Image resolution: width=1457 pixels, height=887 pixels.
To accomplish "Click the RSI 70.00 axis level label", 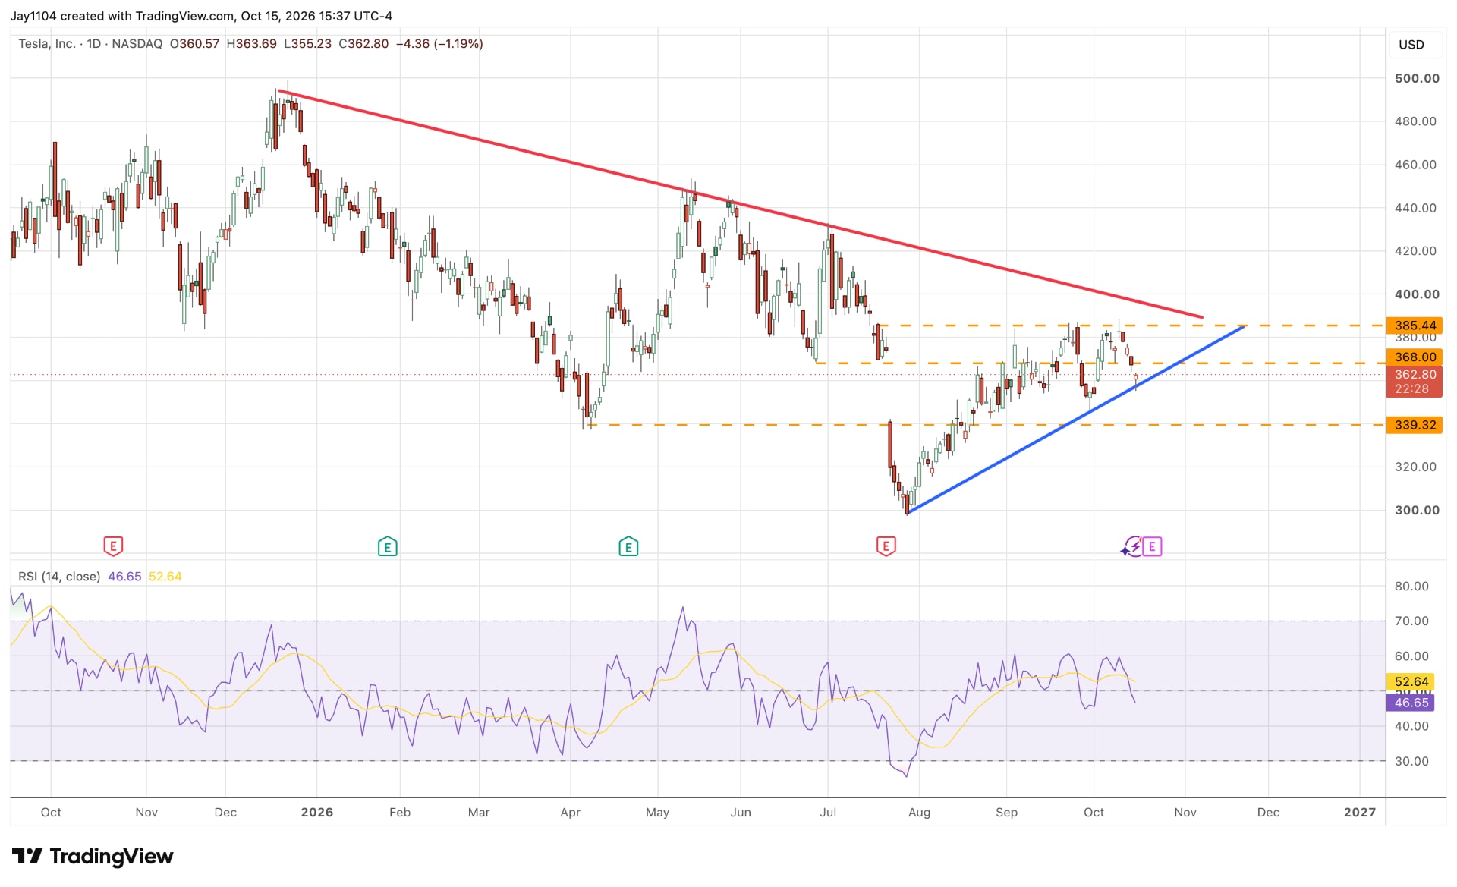I will tap(1411, 621).
